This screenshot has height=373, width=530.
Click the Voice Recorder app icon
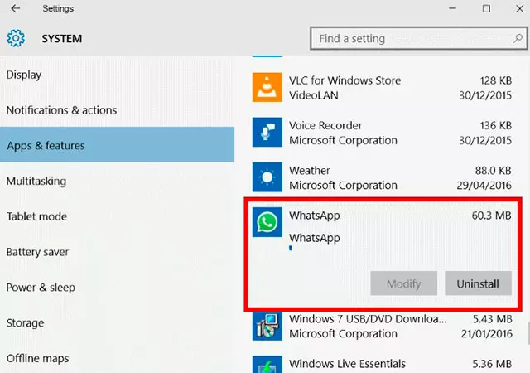[267, 132]
